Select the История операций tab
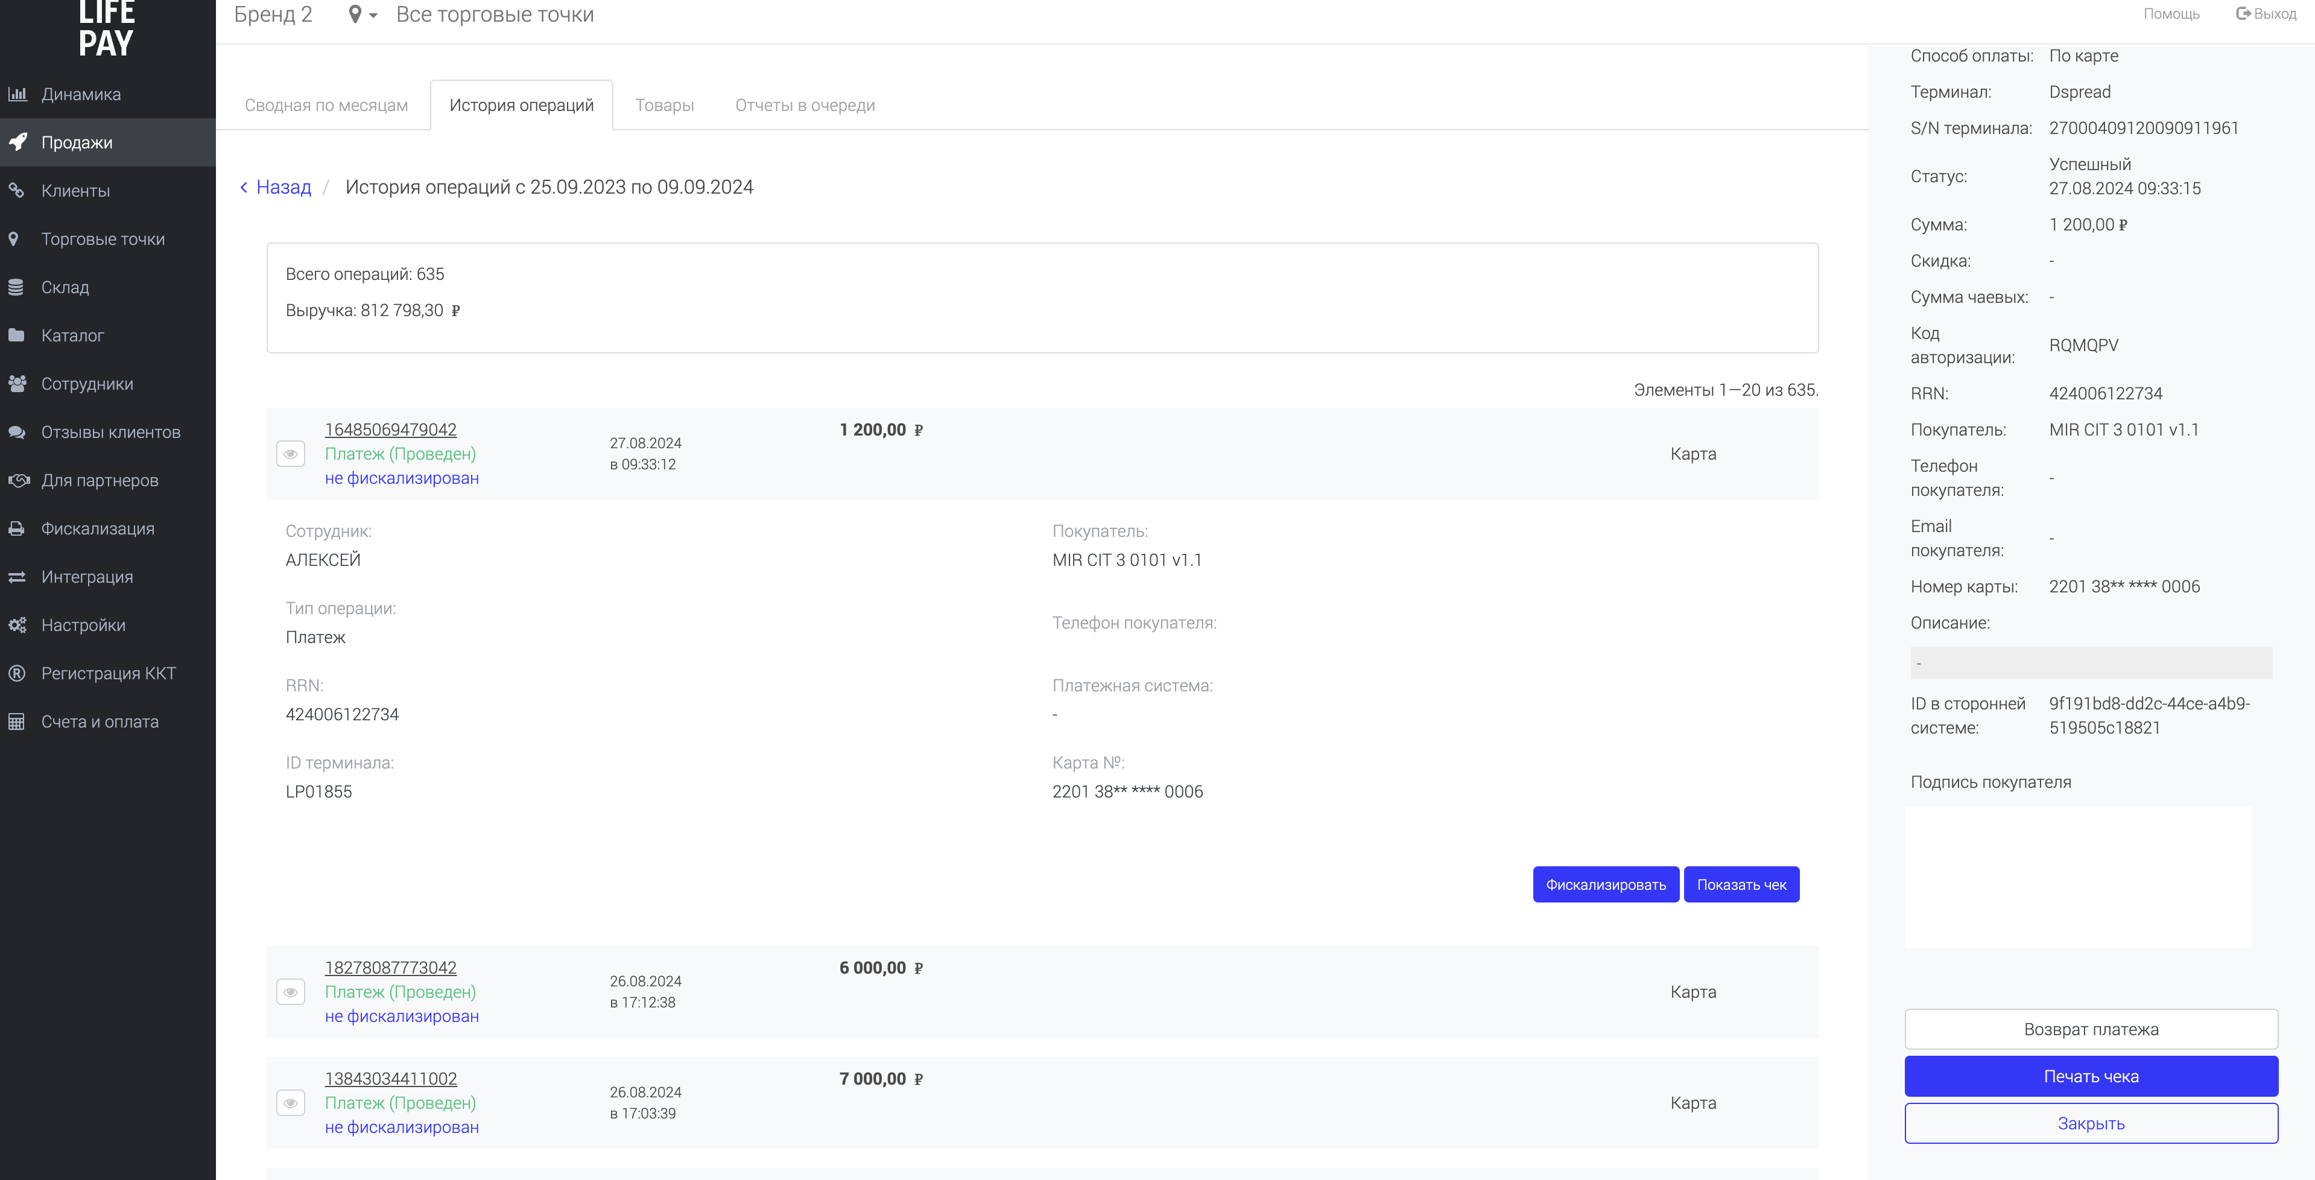The width and height of the screenshot is (2315, 1180). (521, 105)
